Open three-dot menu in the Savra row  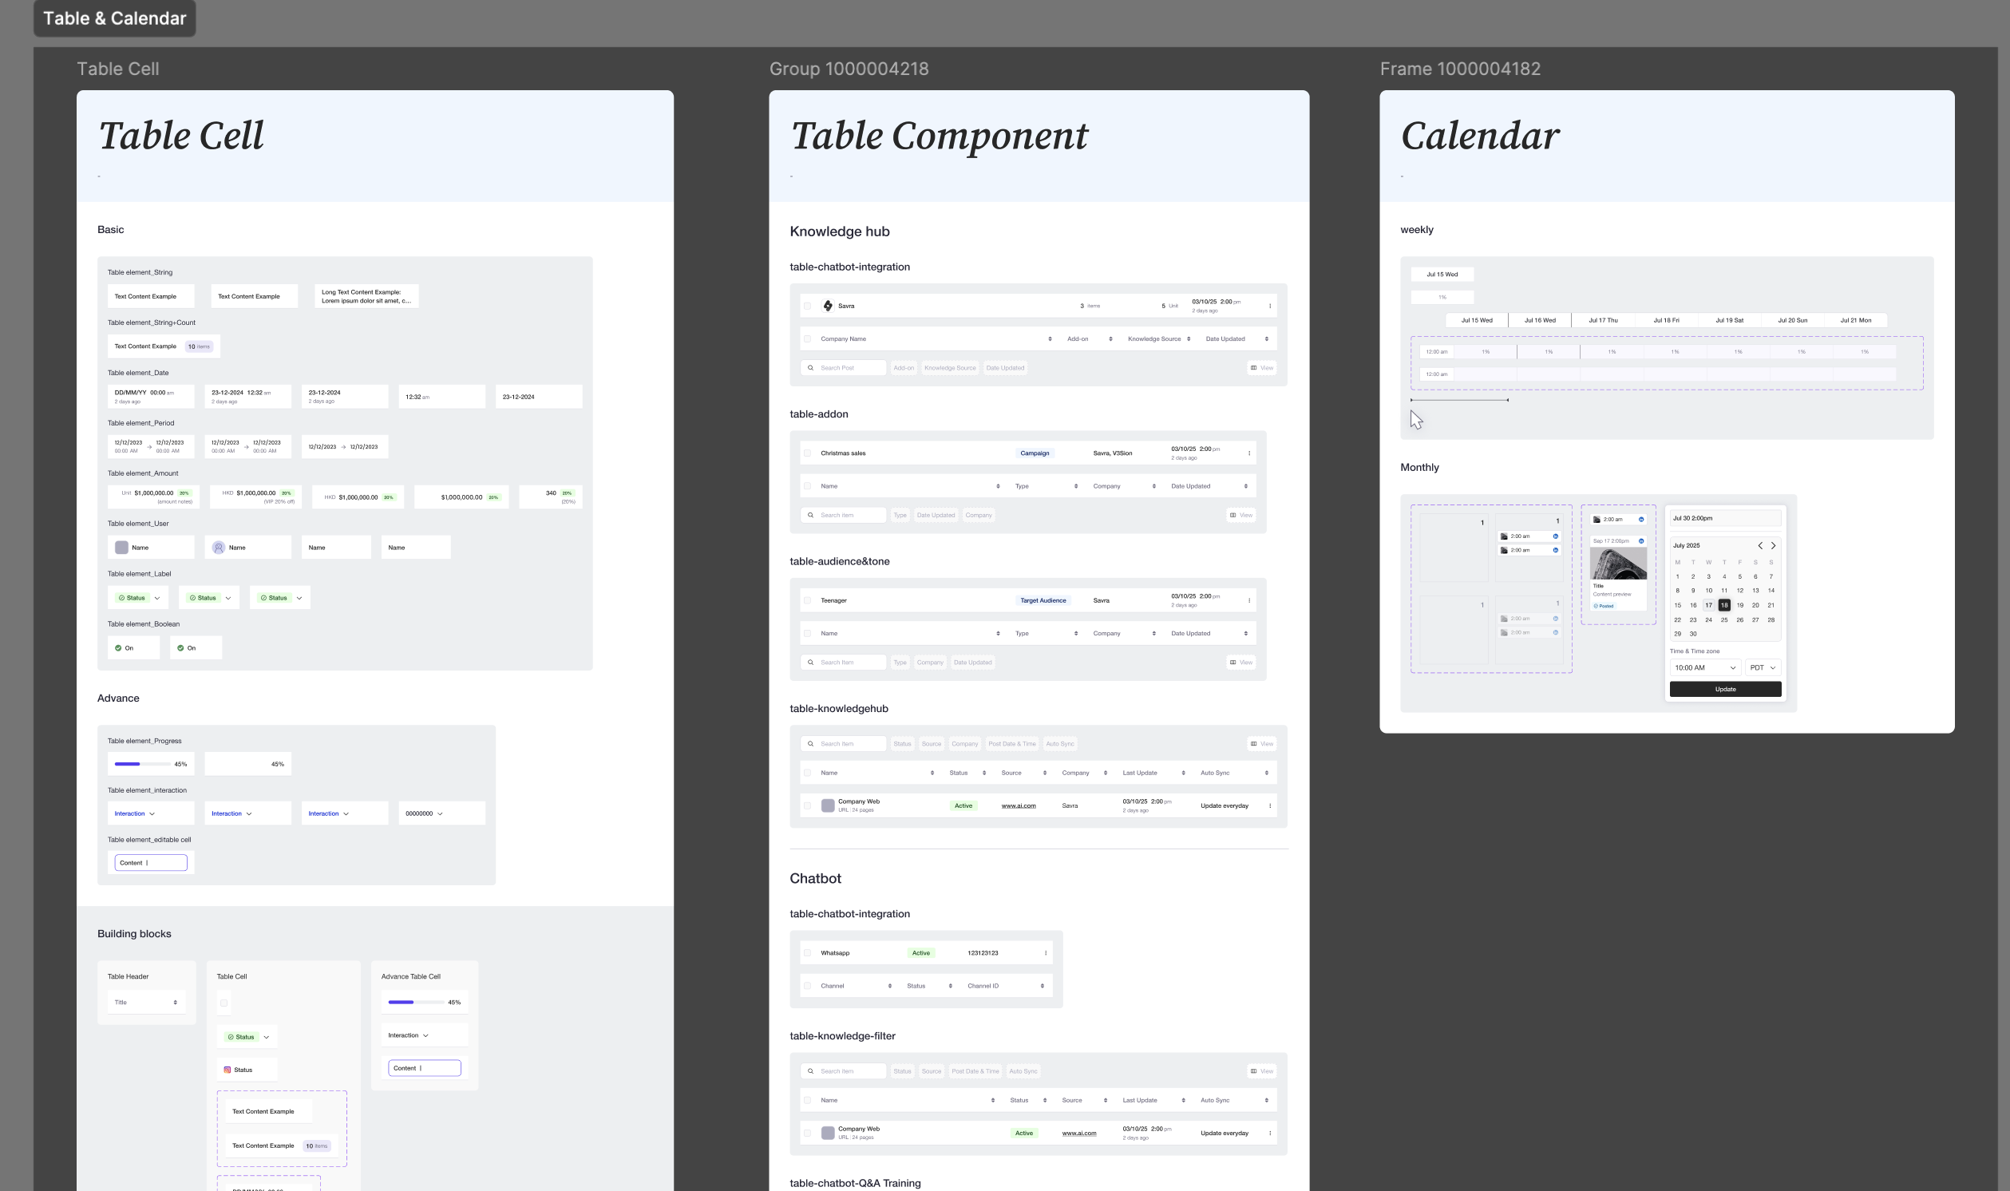[x=1269, y=306]
